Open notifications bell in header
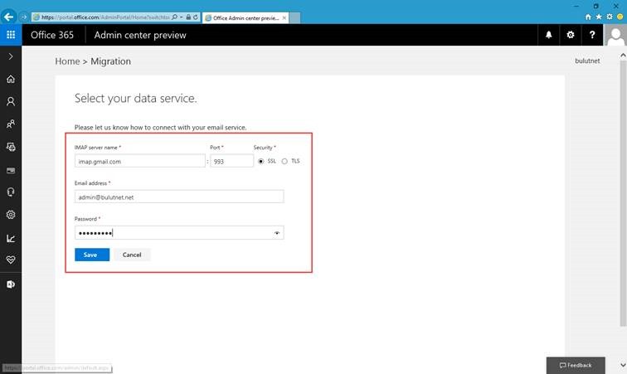The width and height of the screenshot is (627, 374). pos(549,35)
